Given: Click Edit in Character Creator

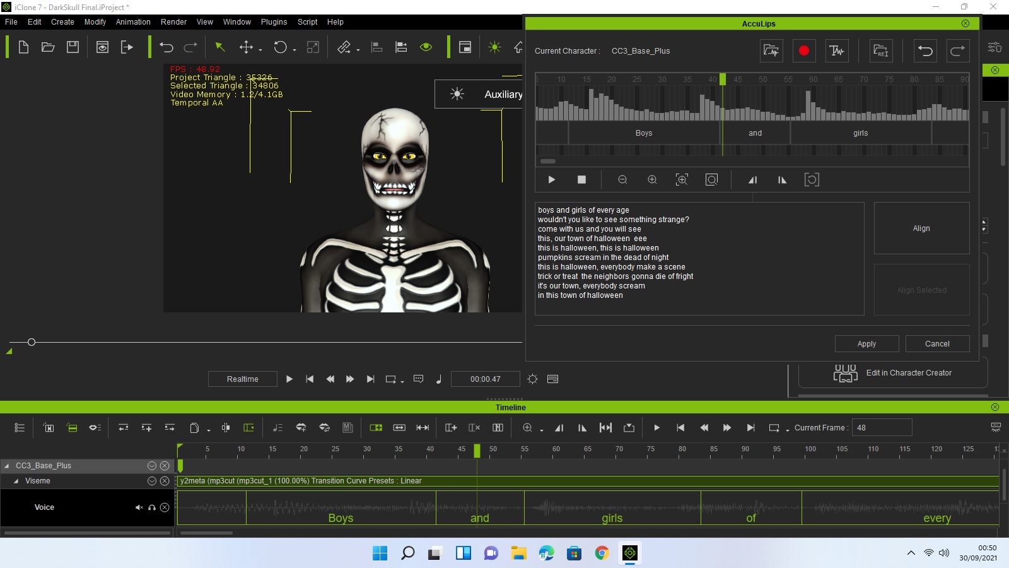Looking at the screenshot, I should click(893, 373).
